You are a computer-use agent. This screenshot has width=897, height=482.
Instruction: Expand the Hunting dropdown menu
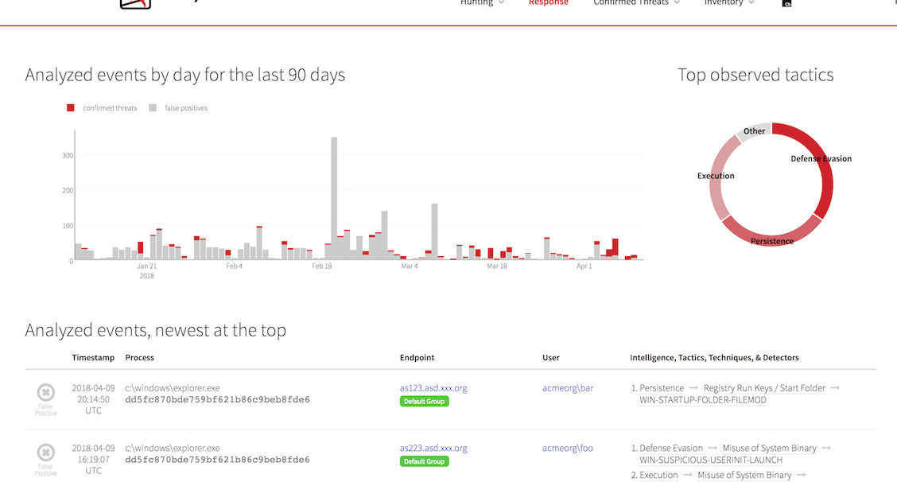pyautogui.click(x=482, y=3)
